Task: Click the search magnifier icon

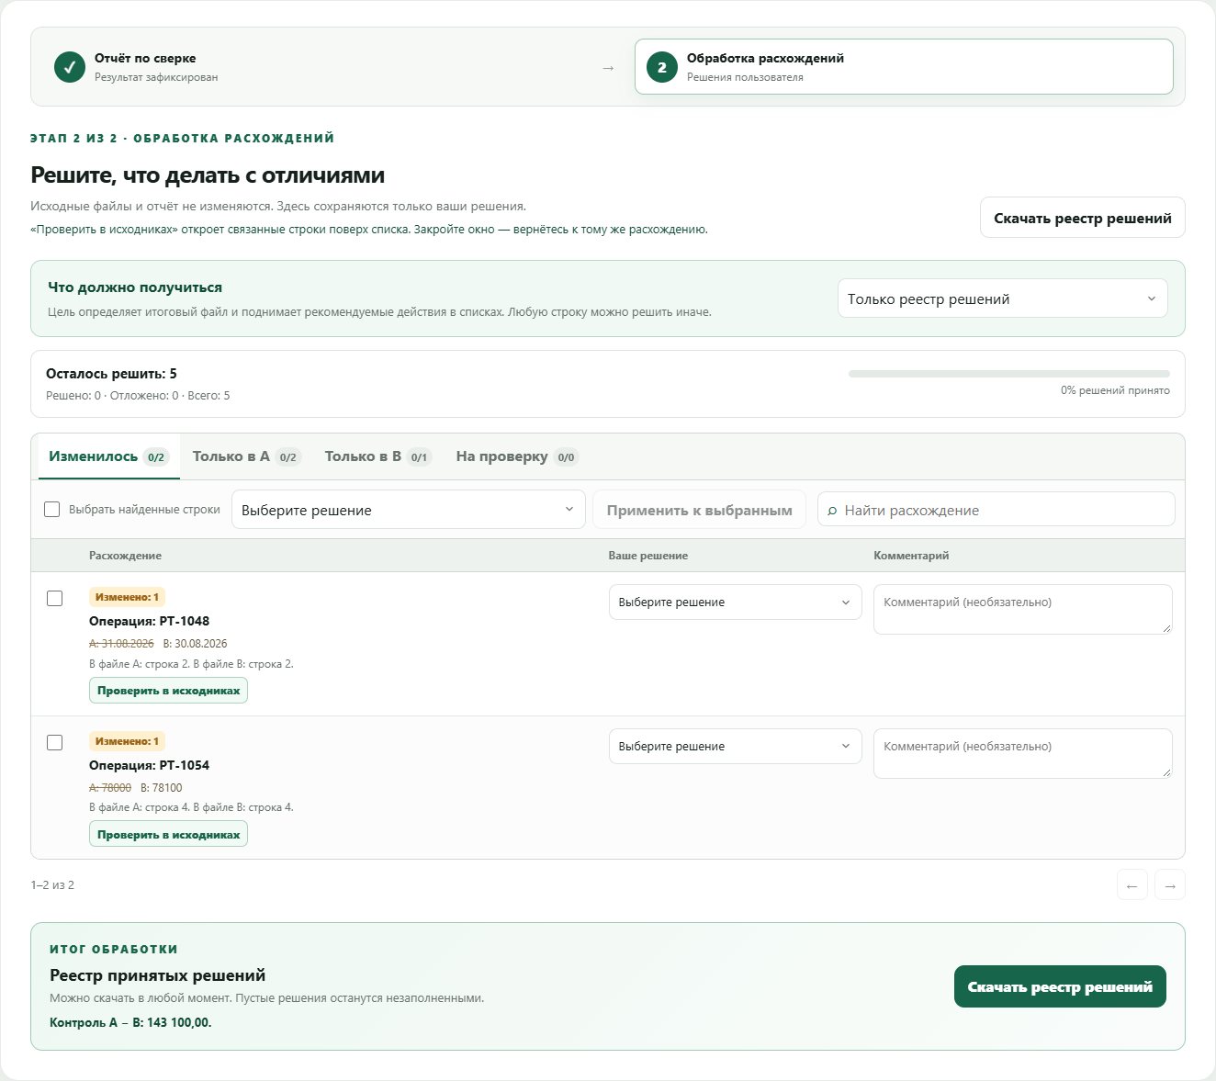Action: 832,511
